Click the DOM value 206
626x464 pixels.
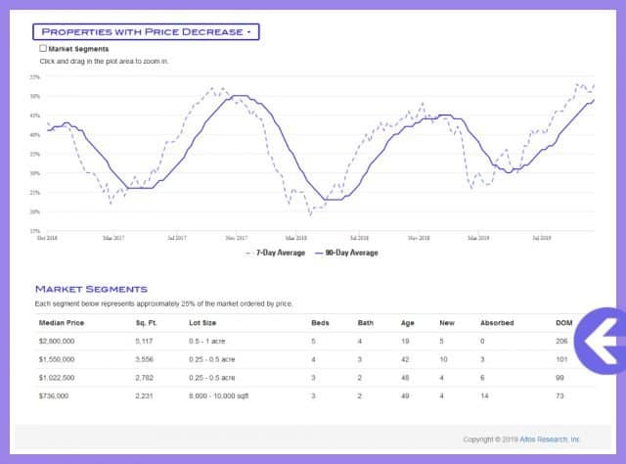561,341
